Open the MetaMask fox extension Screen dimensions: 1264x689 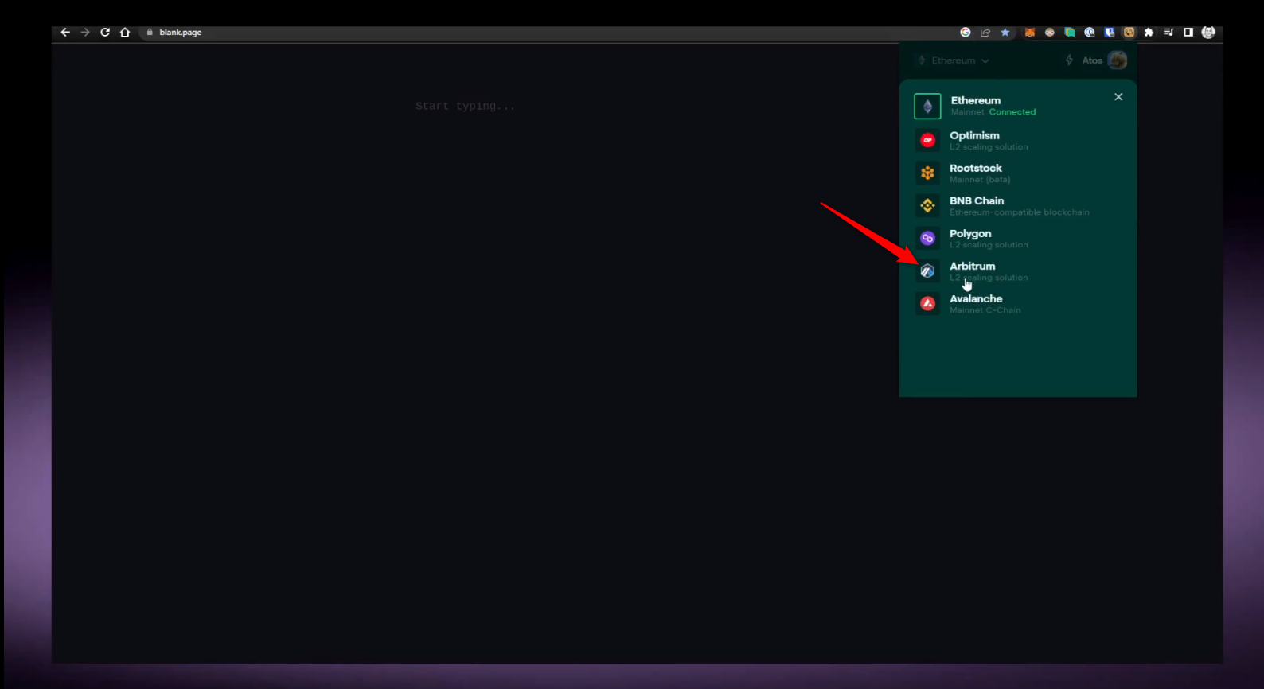[1029, 33]
